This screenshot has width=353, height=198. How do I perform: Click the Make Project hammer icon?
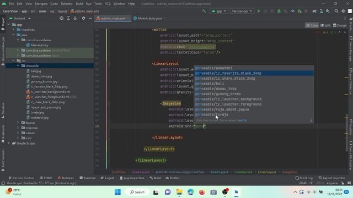pyautogui.click(x=204, y=11)
